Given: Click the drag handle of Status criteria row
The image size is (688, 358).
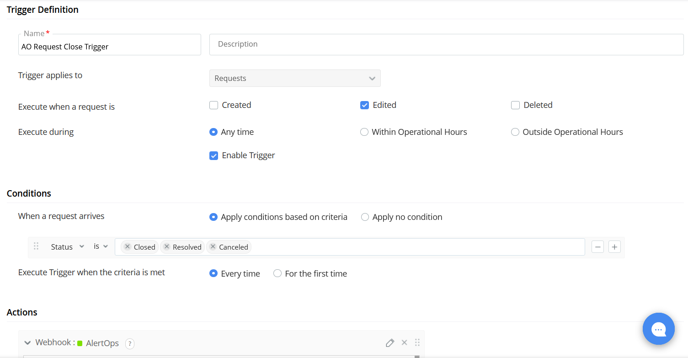Looking at the screenshot, I should tap(36, 246).
